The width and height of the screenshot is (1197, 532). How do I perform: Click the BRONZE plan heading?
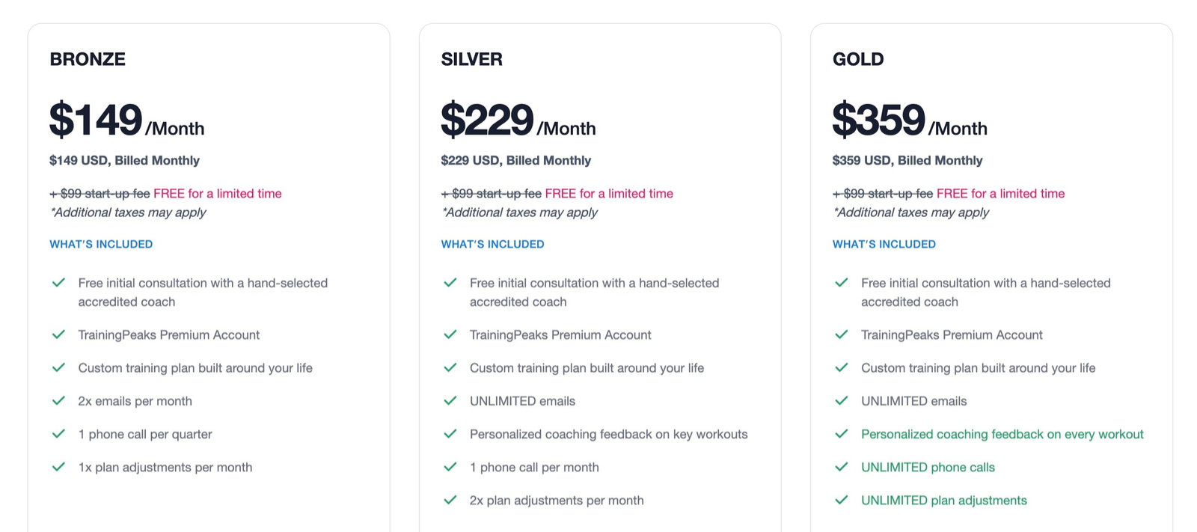88,59
